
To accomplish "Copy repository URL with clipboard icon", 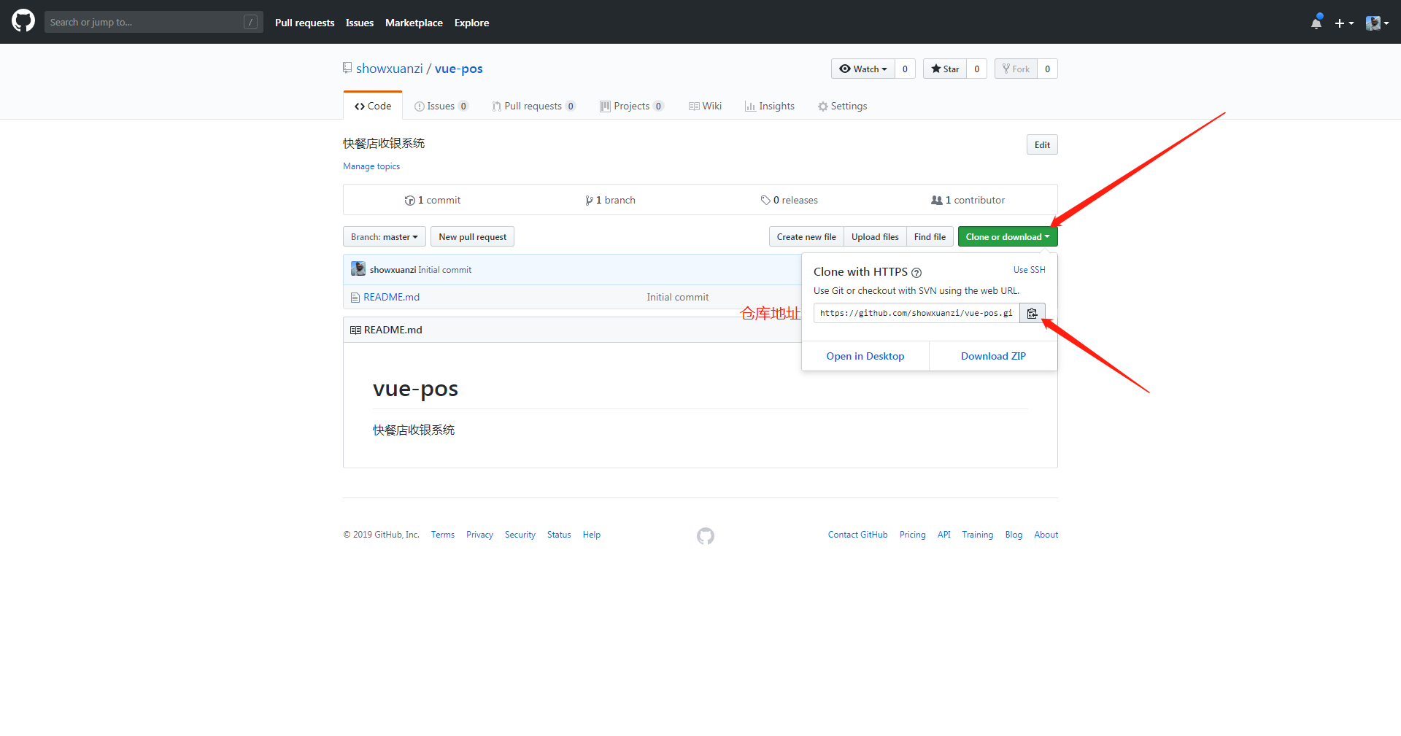I will (1033, 313).
